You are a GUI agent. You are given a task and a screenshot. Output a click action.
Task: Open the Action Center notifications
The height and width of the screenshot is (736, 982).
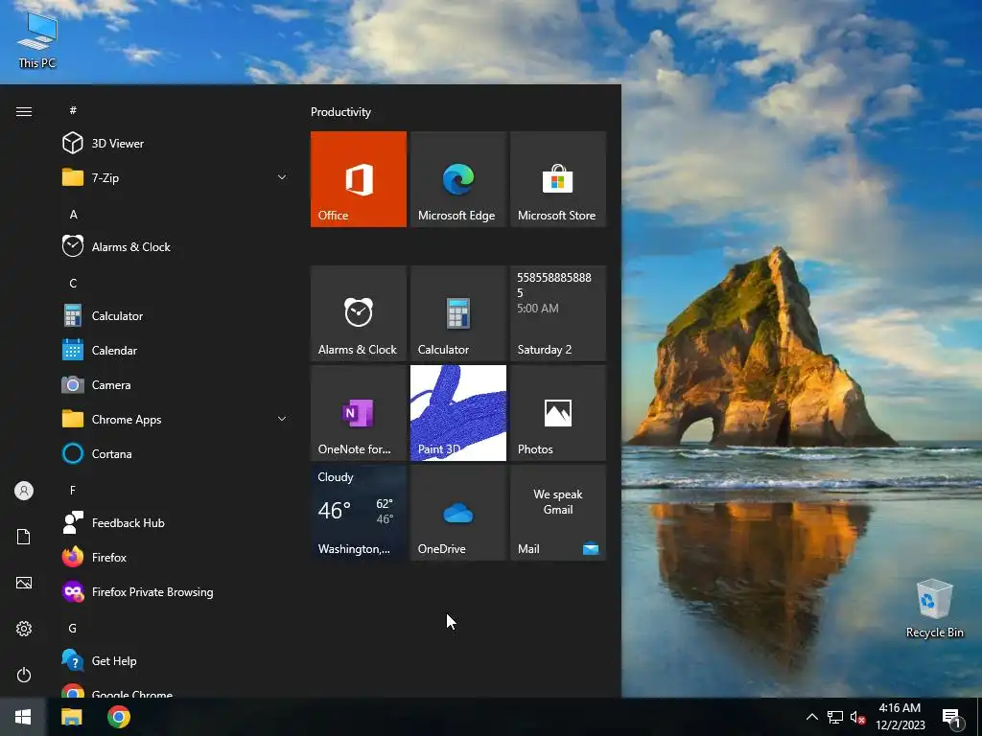click(x=952, y=718)
